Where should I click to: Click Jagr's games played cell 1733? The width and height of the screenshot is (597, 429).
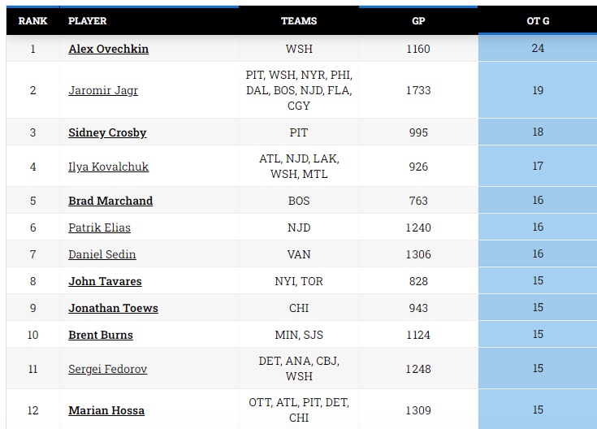[x=418, y=90]
